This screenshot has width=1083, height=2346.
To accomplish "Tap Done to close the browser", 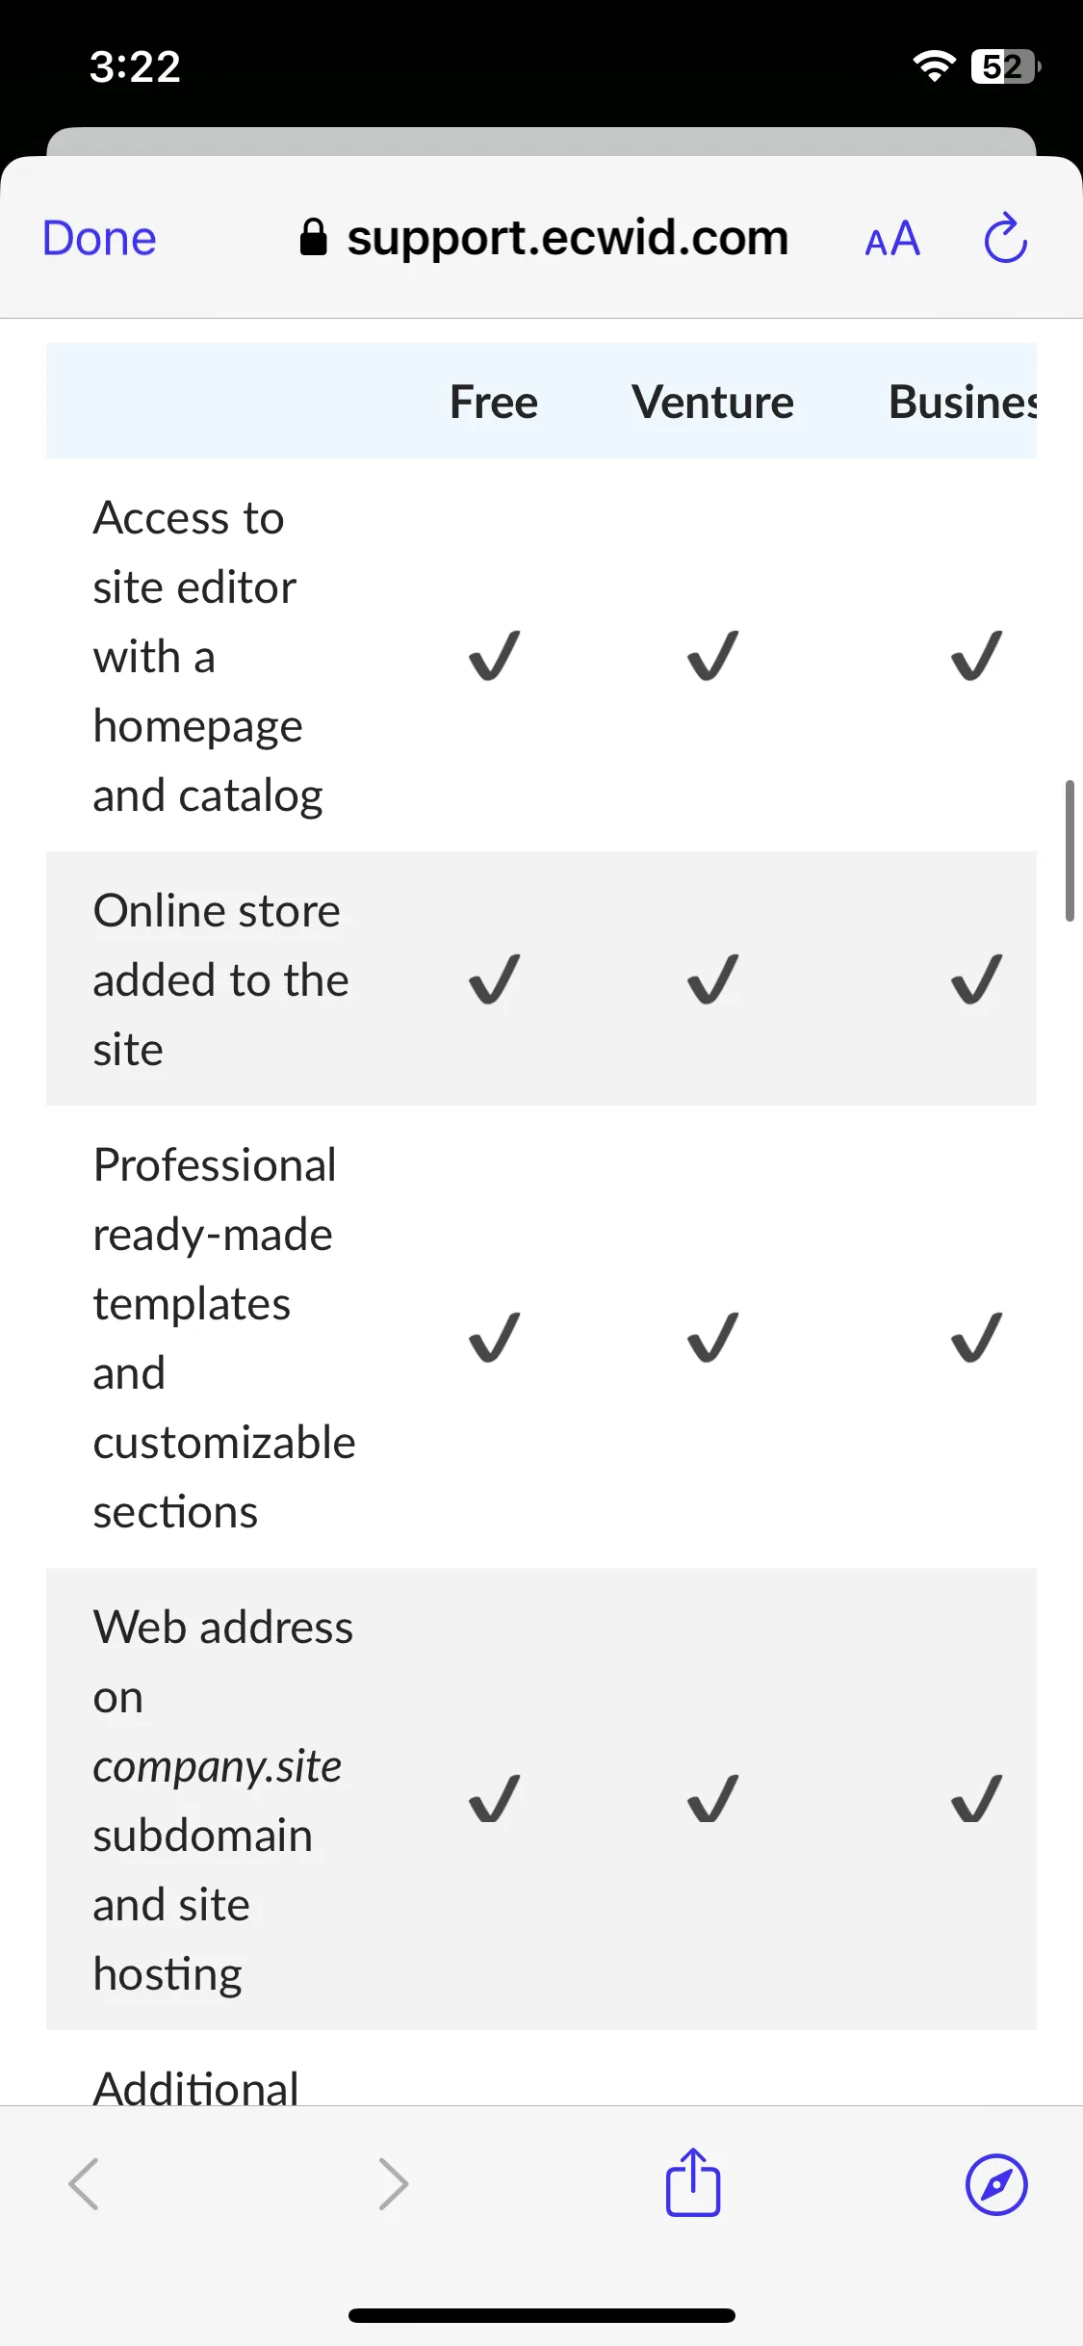I will [99, 238].
